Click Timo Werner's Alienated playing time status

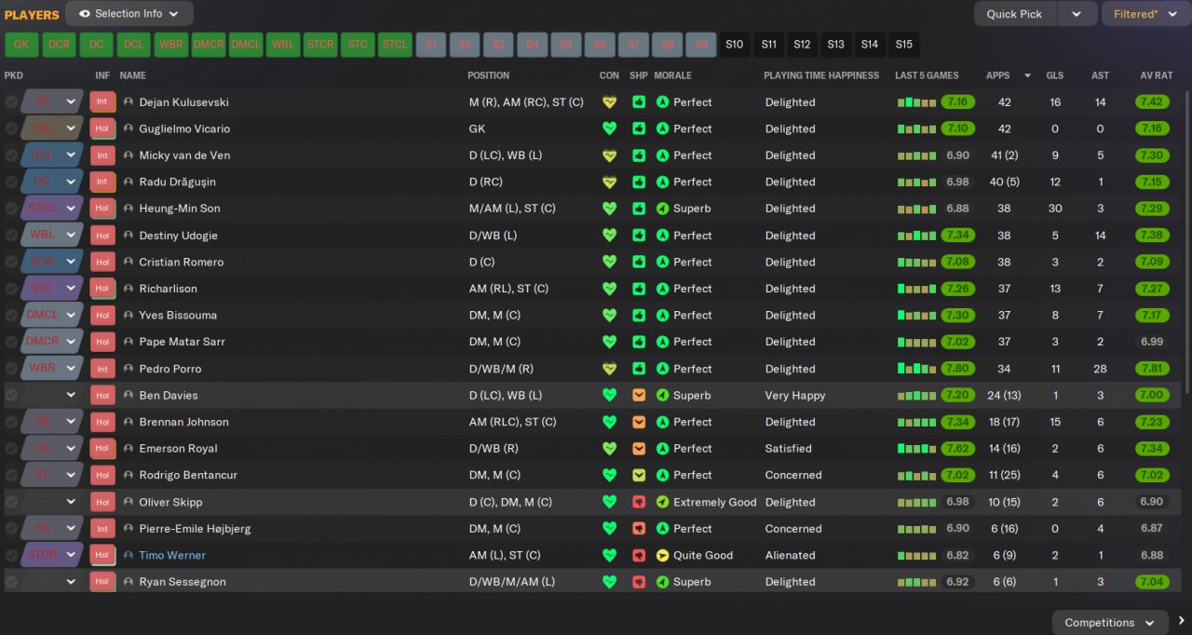pyautogui.click(x=791, y=556)
